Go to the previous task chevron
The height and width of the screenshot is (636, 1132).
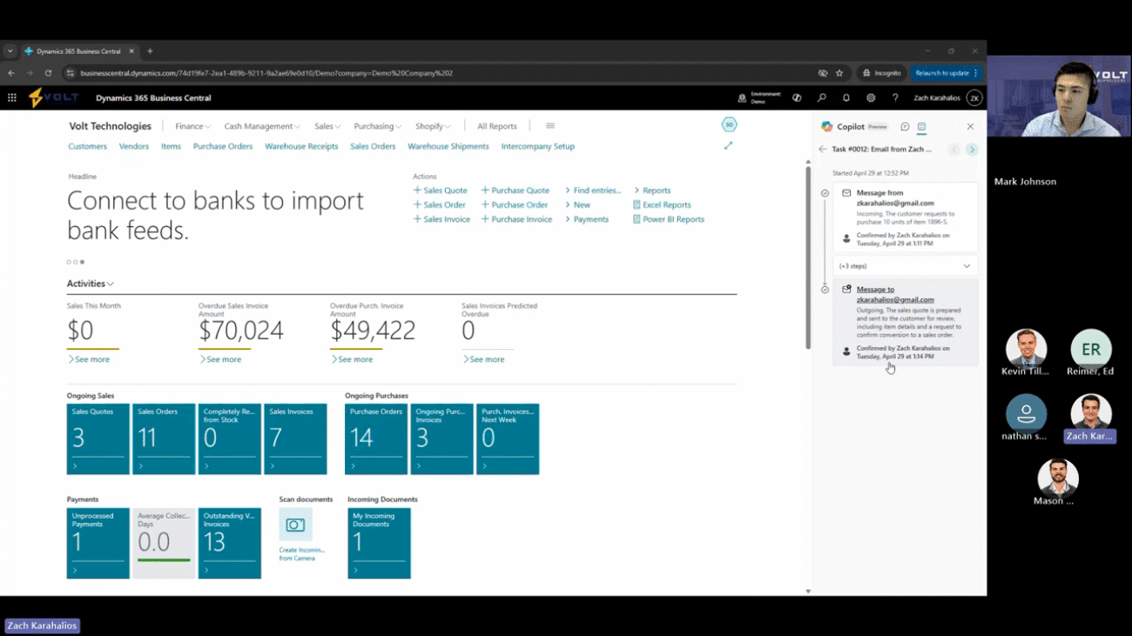tap(954, 150)
